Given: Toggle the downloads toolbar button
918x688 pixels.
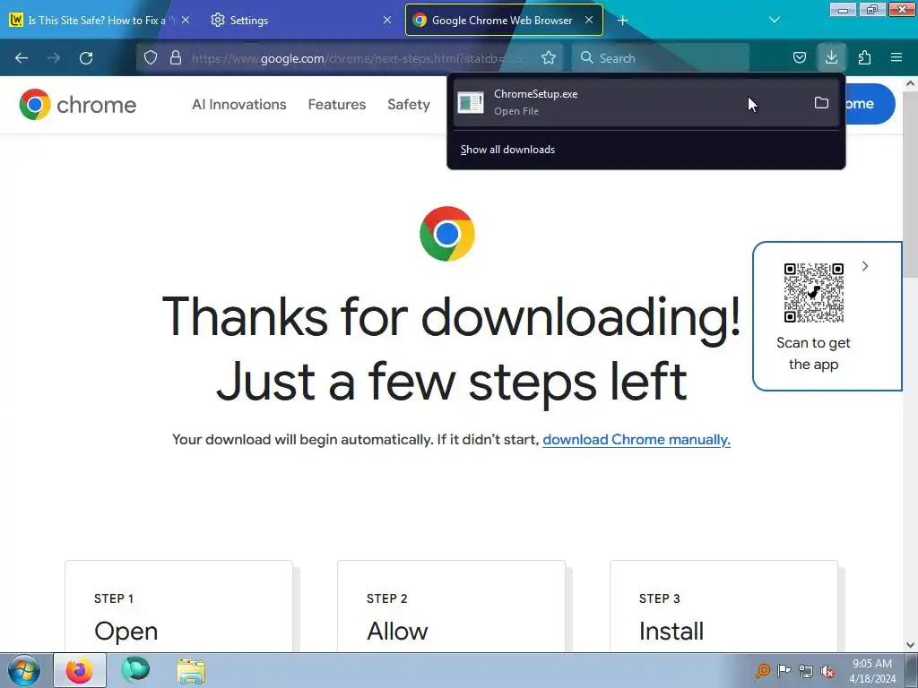Looking at the screenshot, I should (831, 58).
